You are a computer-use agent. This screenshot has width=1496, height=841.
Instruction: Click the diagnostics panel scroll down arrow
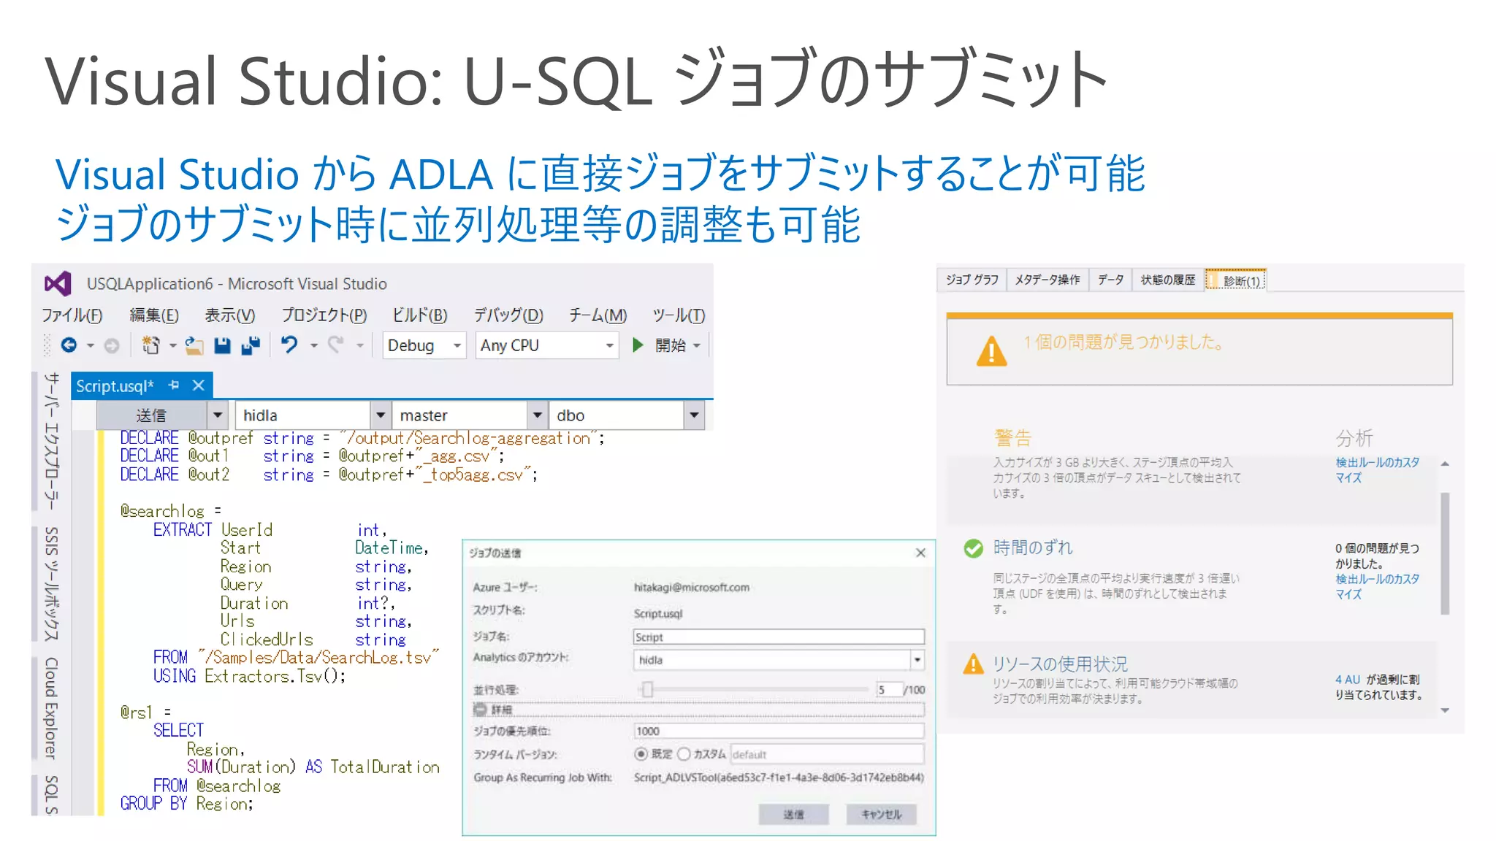(x=1445, y=710)
